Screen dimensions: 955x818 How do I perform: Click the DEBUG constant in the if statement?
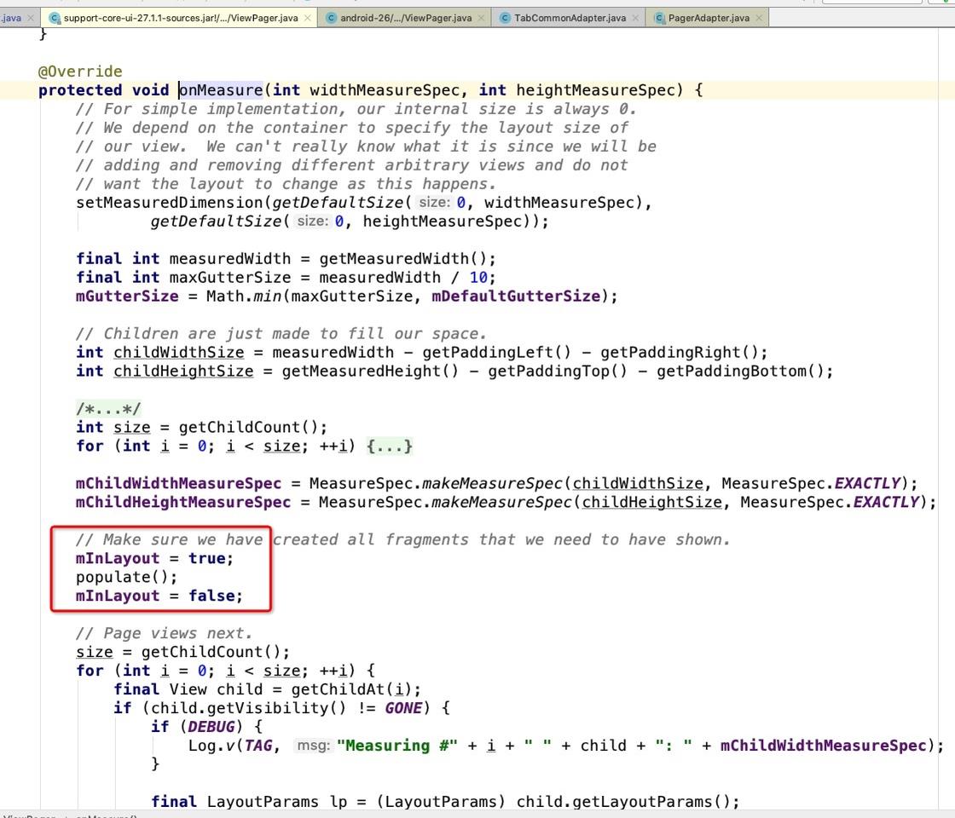click(x=211, y=727)
